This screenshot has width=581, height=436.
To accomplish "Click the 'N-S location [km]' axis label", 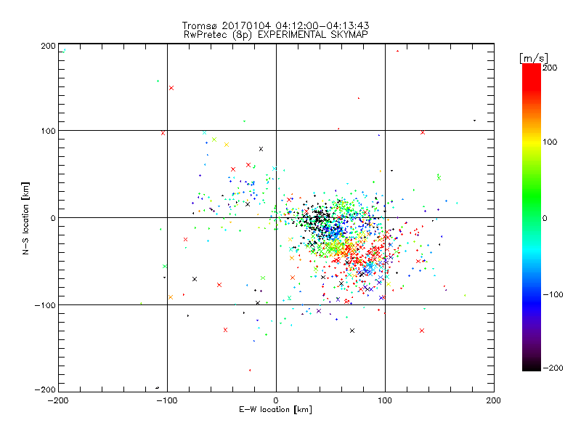I will [25, 219].
